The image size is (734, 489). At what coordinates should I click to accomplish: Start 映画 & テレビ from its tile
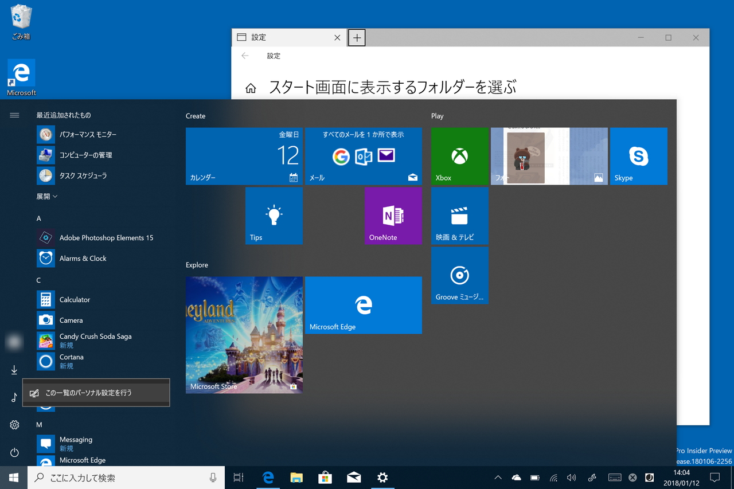(x=459, y=216)
